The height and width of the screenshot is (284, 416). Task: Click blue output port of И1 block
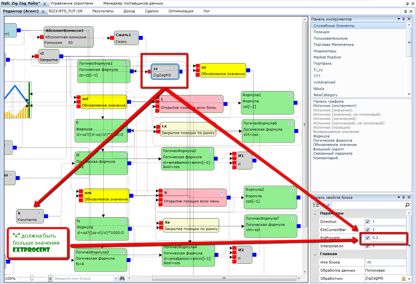point(254,161)
